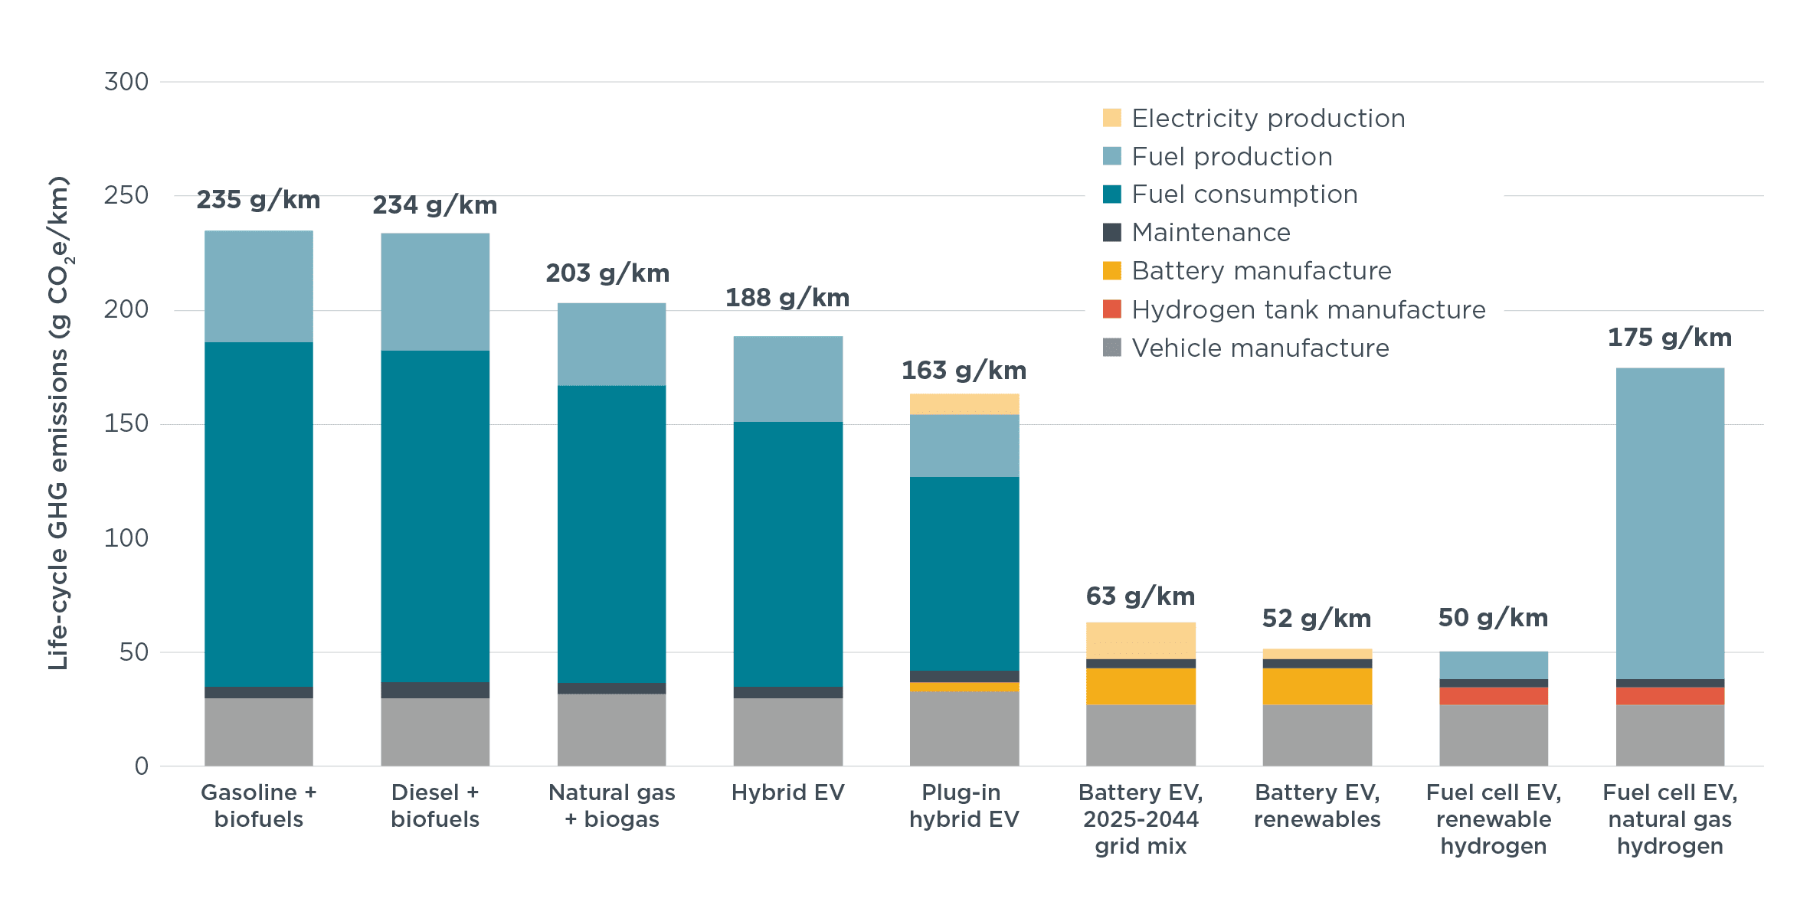Viewport: 1810px width, 905px height.
Task: Click the Diesel vehicle manufacture gray segment
Action: 434,731
